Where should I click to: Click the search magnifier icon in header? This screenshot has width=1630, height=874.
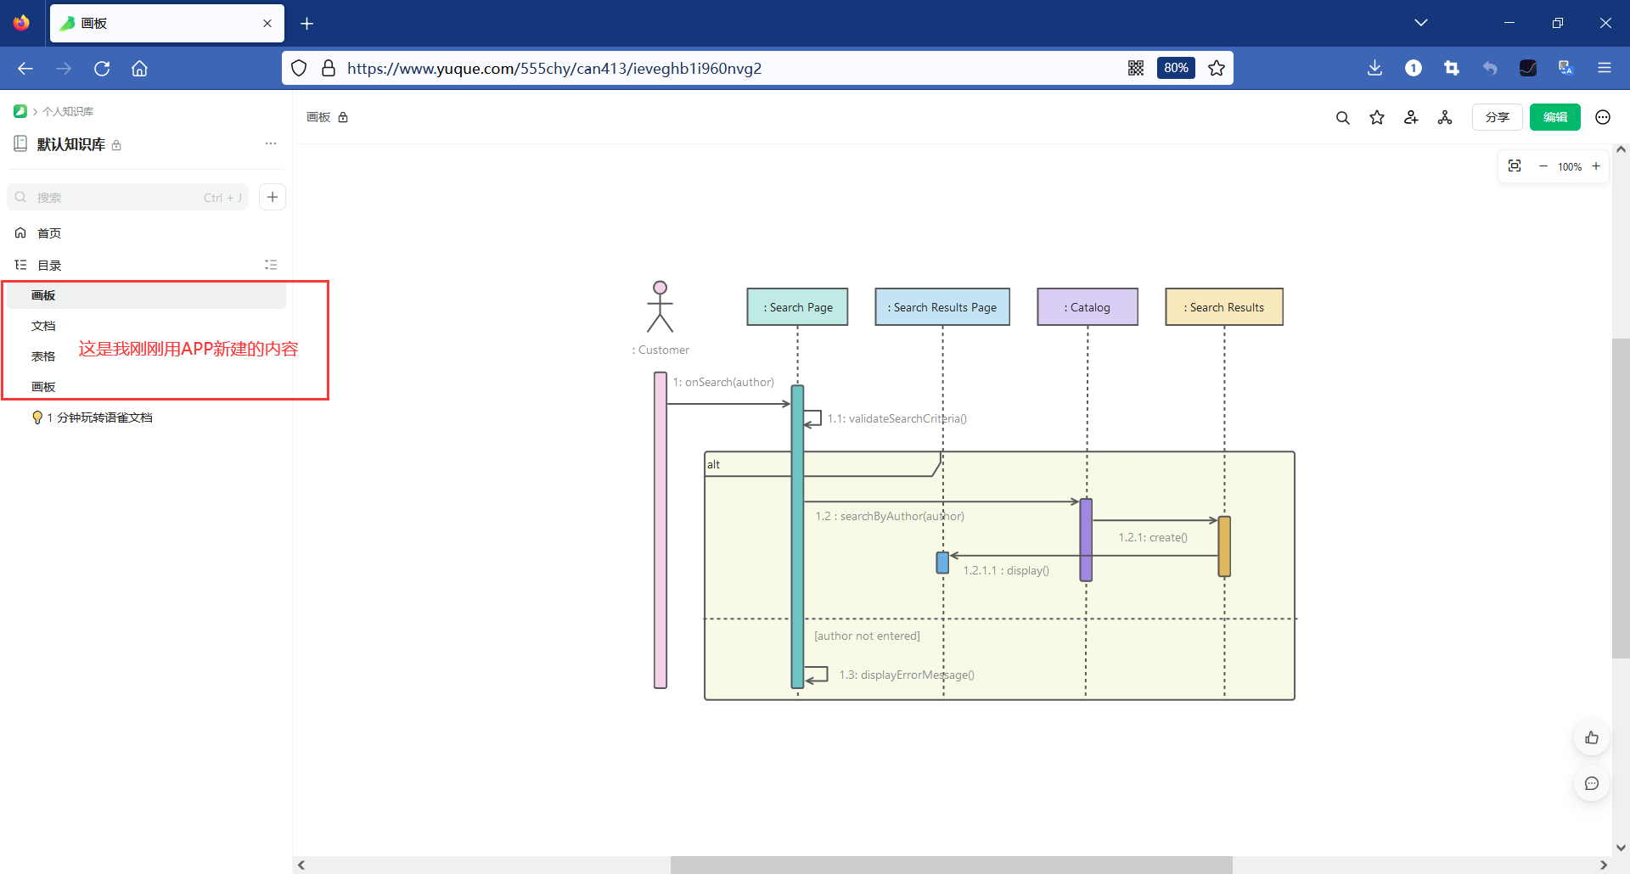1342,118
